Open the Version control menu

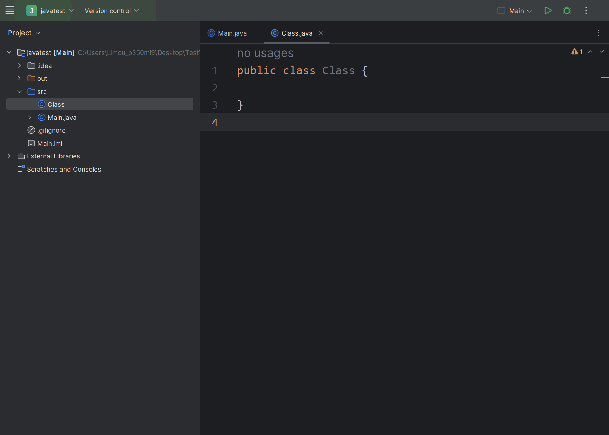pyautogui.click(x=111, y=11)
